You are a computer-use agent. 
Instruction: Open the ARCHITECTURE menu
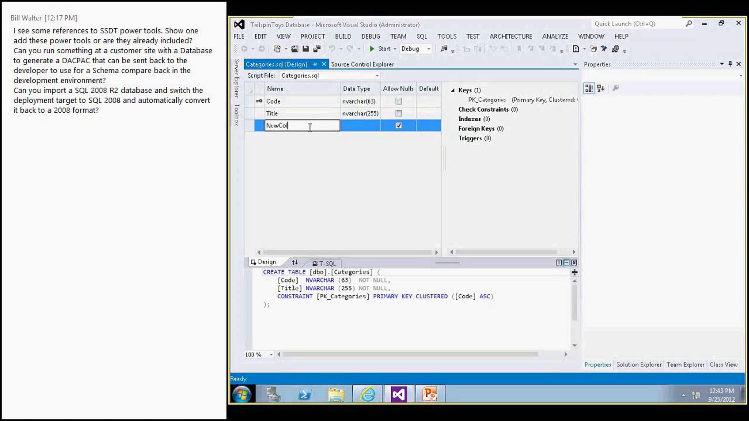[x=511, y=36]
